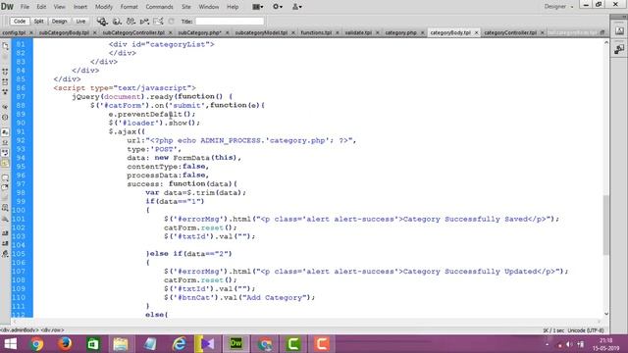The height and width of the screenshot is (353, 628).
Task: Click the Move or Convert CSS icon
Action: [x=5, y=219]
